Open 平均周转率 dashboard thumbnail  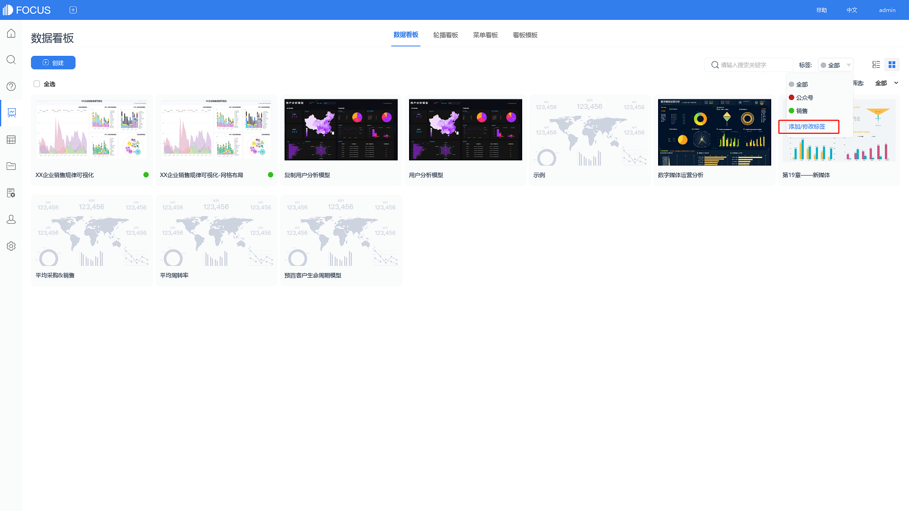point(216,232)
